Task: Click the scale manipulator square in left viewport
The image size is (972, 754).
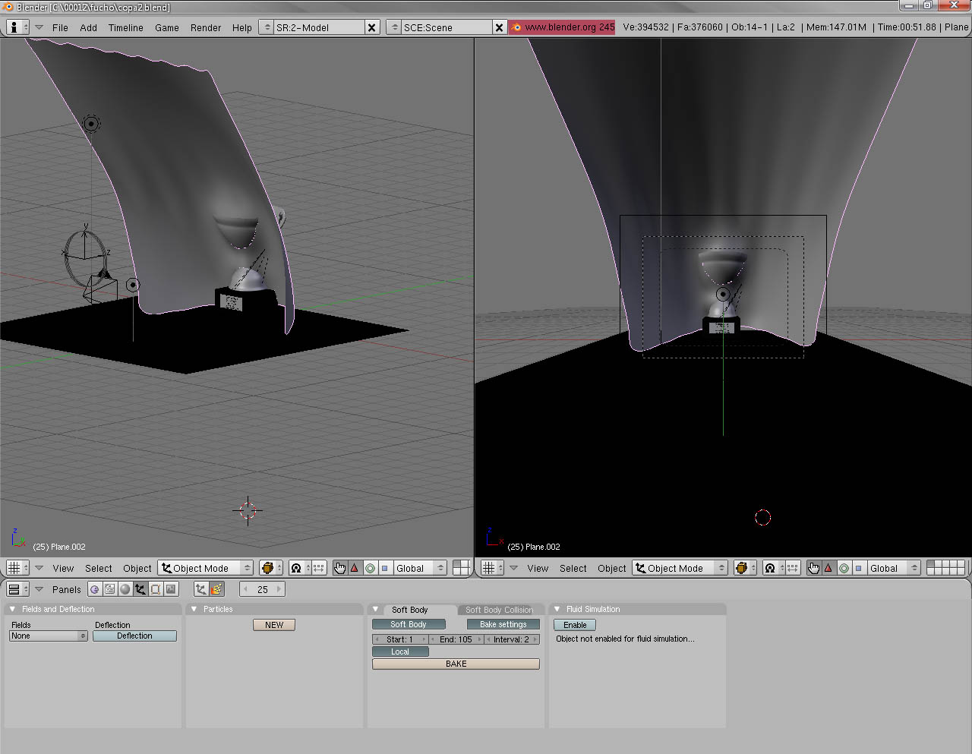Action: pos(385,568)
